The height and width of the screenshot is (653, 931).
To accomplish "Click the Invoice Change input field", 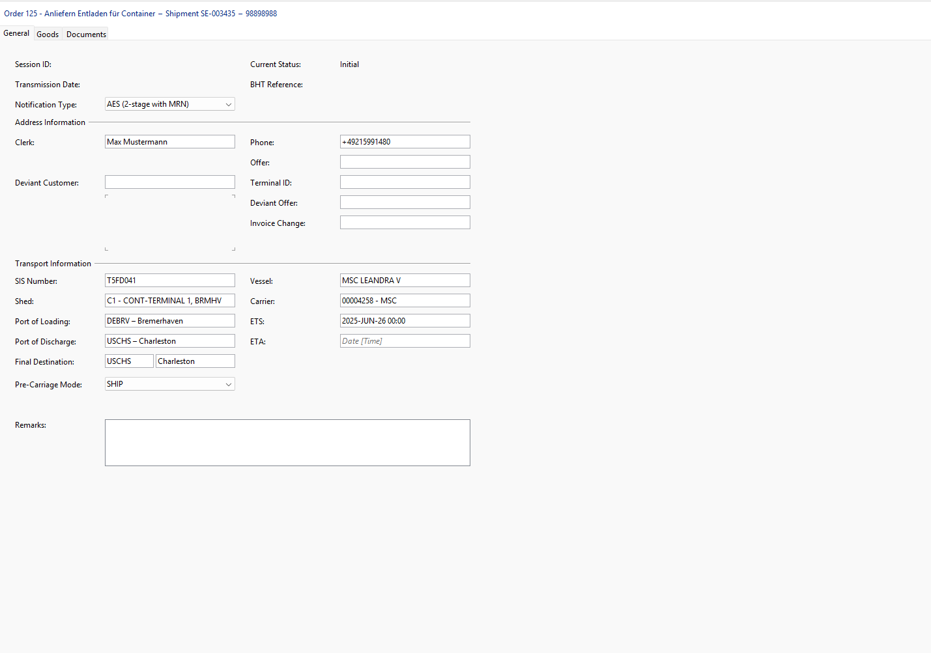I will pyautogui.click(x=405, y=223).
